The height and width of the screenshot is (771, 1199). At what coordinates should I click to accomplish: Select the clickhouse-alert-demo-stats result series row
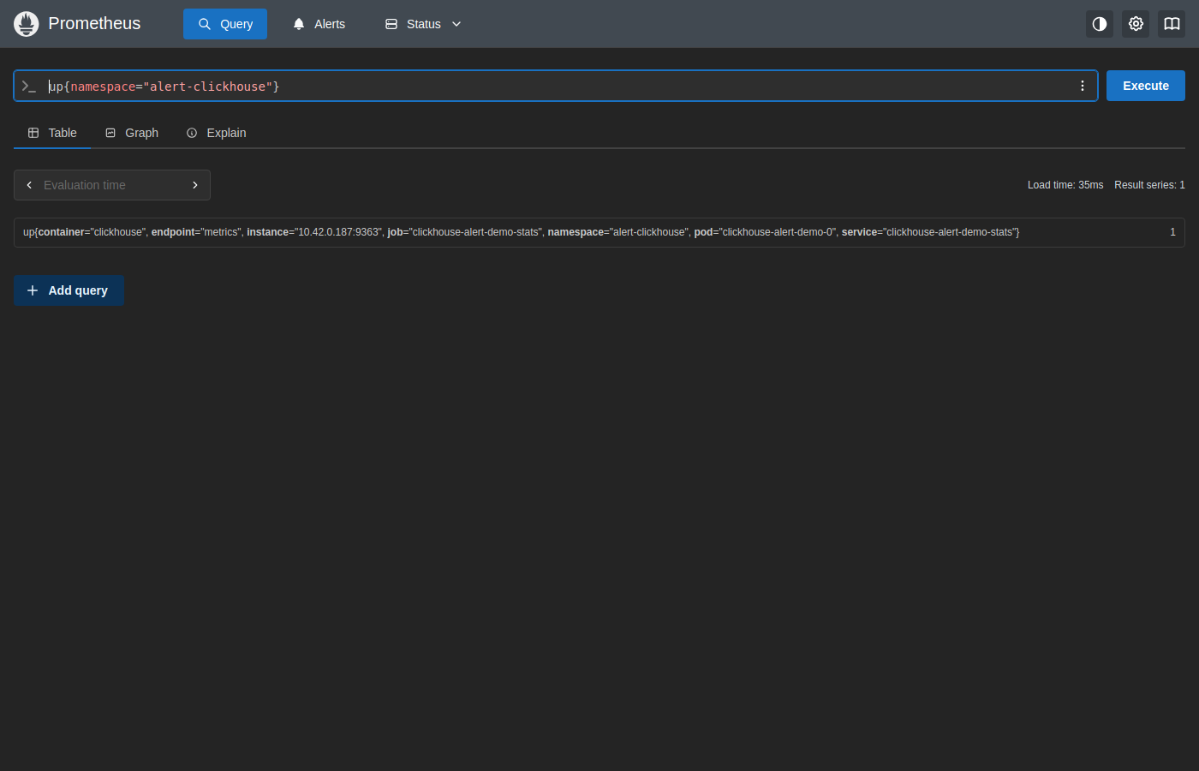[x=599, y=232]
